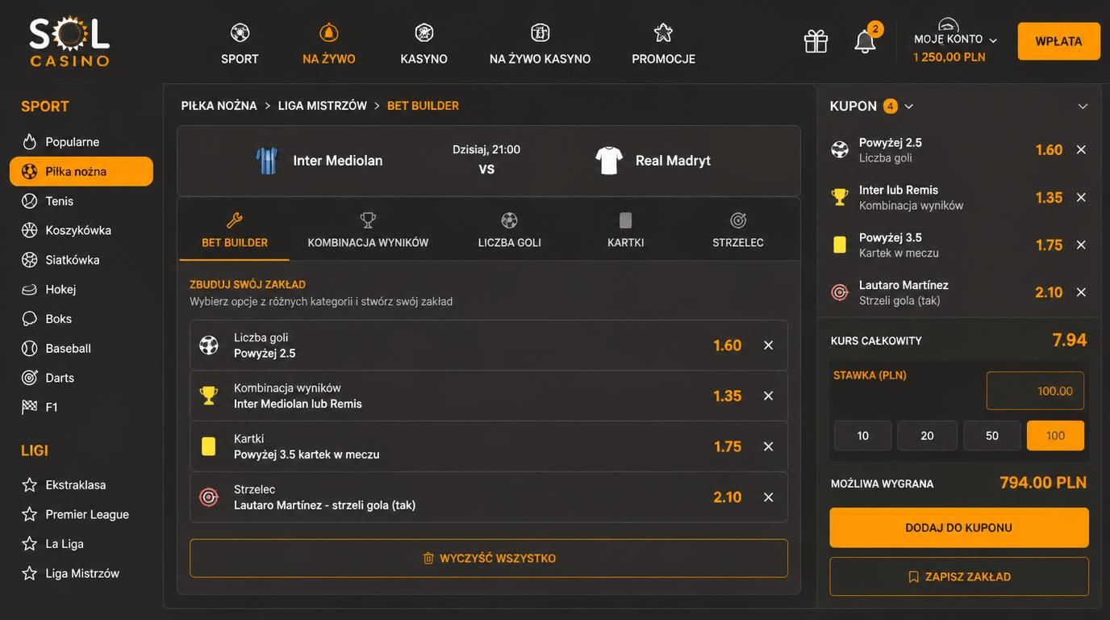Click Dodaj do kuponu button
This screenshot has height=620, width=1110.
click(x=959, y=528)
